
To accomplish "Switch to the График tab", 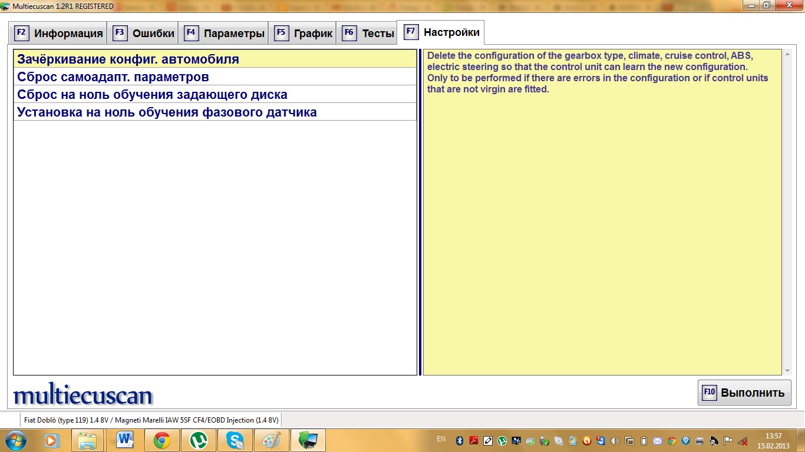I will pos(303,33).
